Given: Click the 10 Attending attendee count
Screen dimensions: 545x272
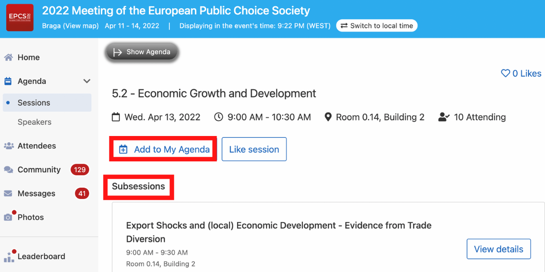Looking at the screenshot, I should (x=472, y=117).
